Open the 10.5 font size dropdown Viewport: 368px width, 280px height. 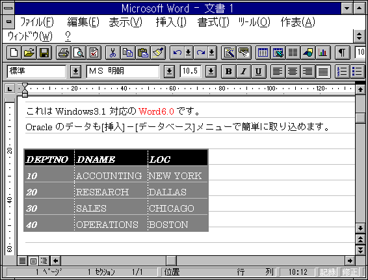coord(211,72)
